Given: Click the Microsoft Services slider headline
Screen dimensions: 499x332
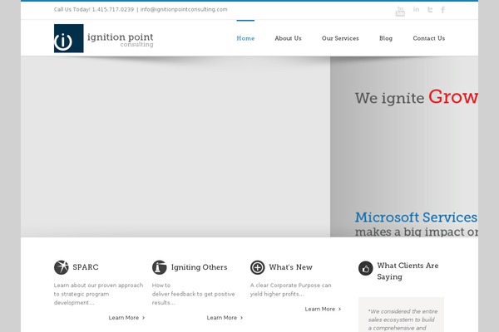Looking at the screenshot, I should pyautogui.click(x=417, y=217).
